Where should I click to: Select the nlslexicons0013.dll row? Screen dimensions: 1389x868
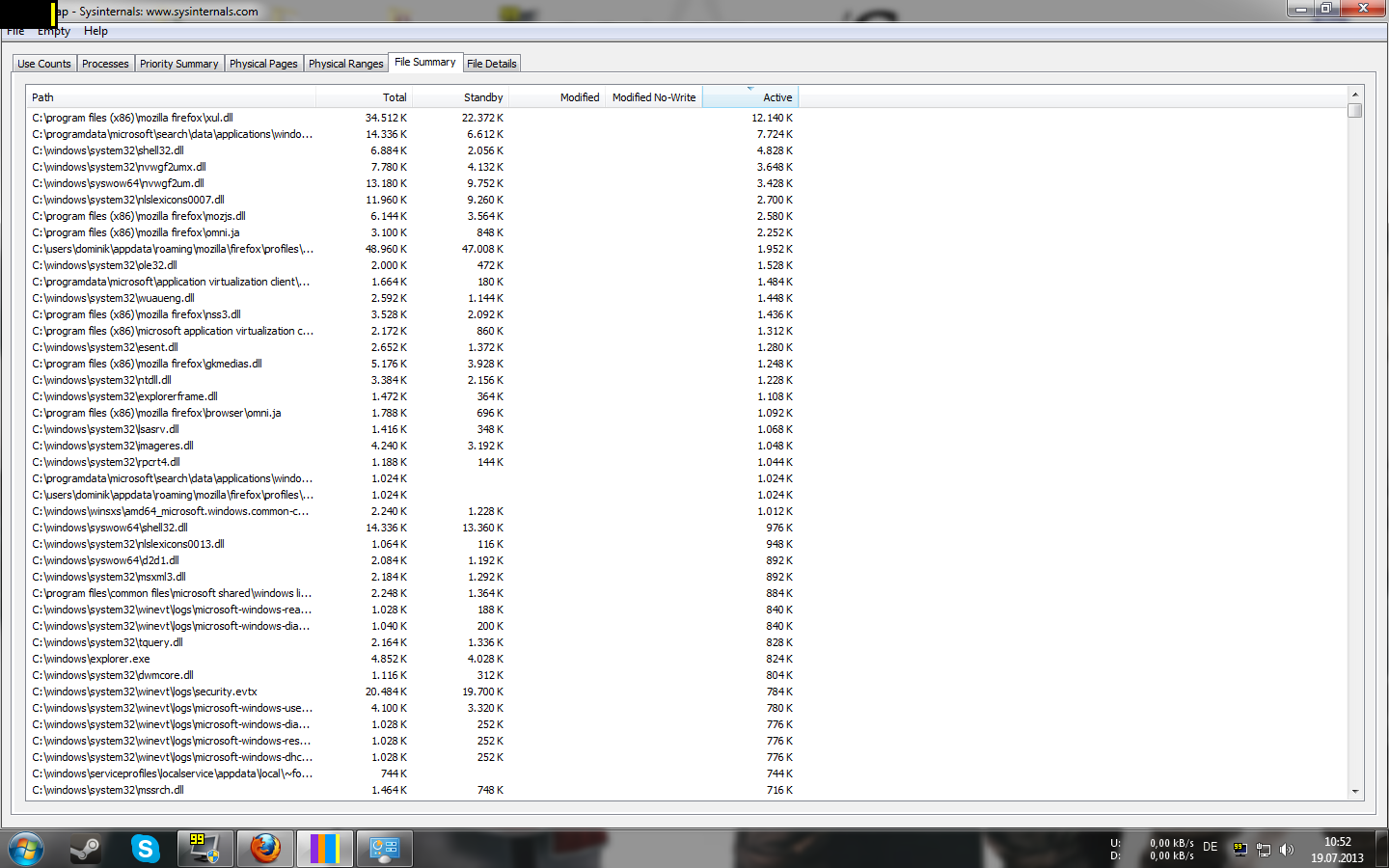point(413,544)
